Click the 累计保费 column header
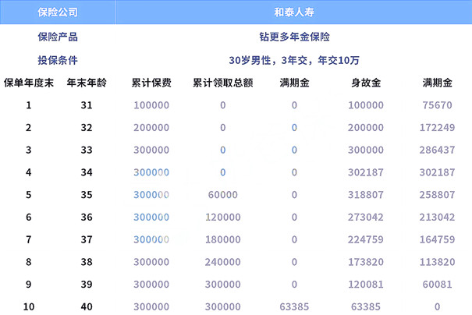The image size is (472, 315). tap(151, 83)
